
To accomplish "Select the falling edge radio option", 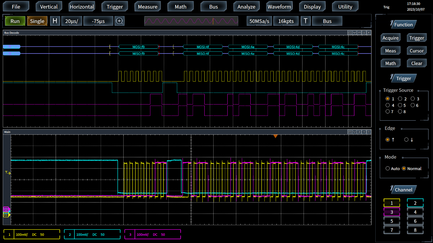I will [407, 139].
